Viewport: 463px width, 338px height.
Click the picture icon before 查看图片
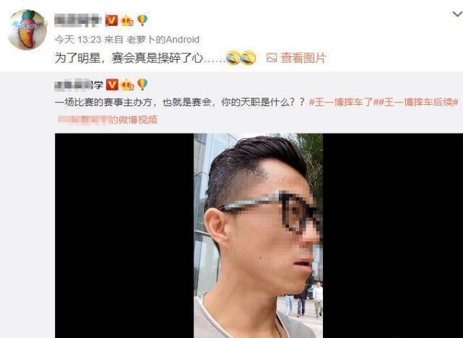coord(272,58)
